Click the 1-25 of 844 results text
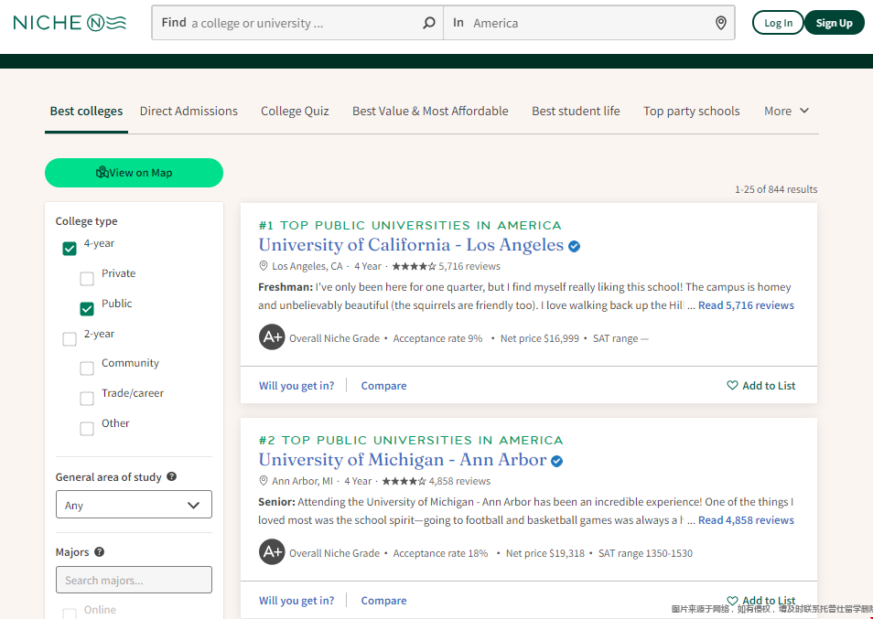 click(x=776, y=189)
